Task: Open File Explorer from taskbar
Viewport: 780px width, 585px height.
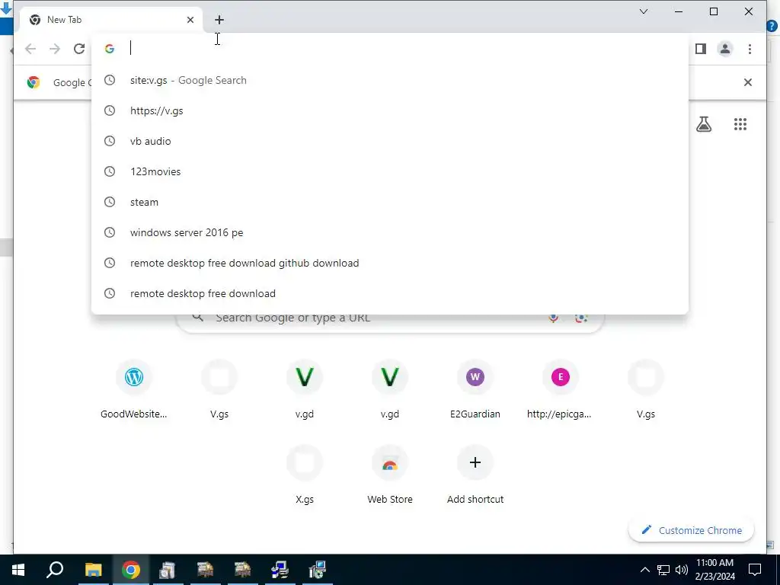Action: pos(93,570)
